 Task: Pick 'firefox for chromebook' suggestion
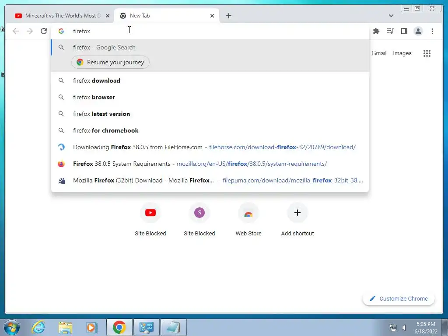(x=210, y=130)
